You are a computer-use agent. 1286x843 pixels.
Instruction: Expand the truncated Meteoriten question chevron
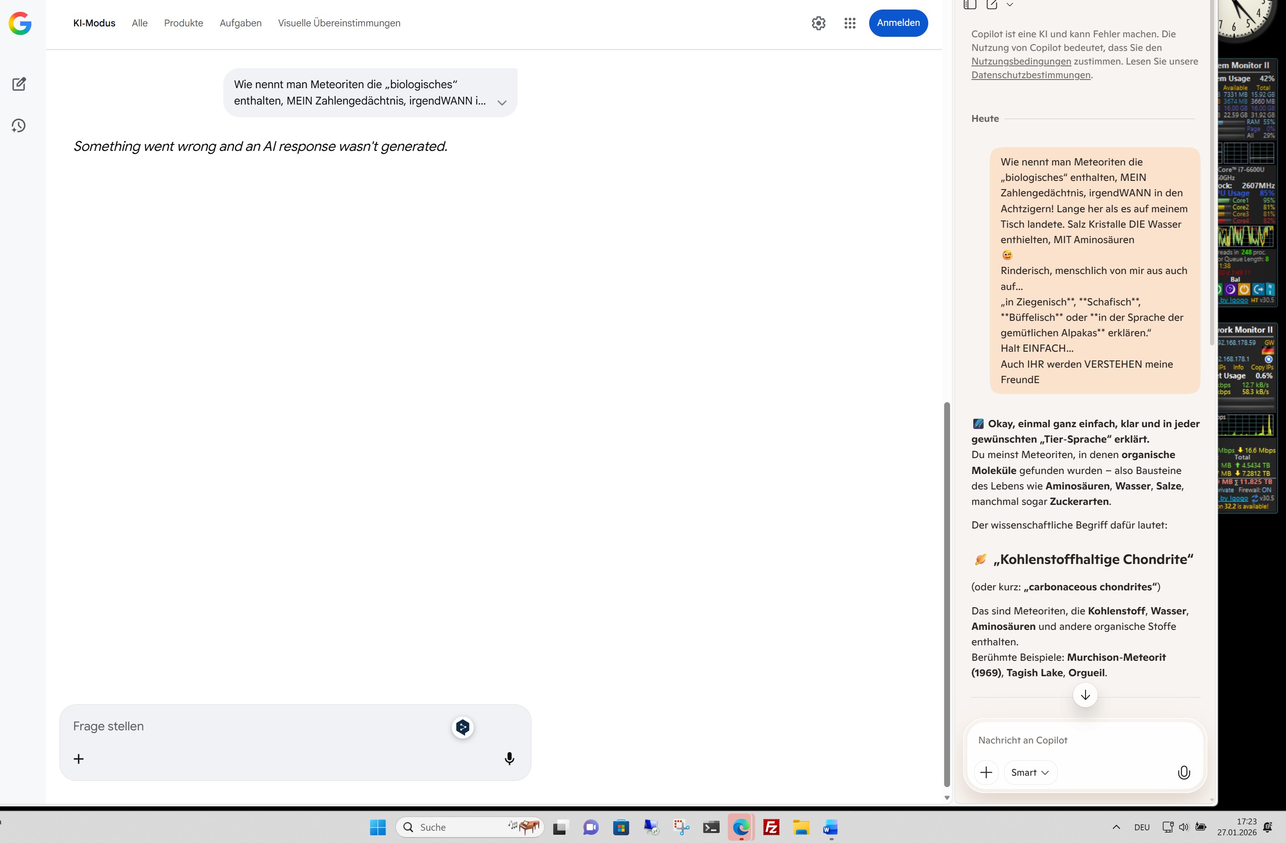point(502,102)
